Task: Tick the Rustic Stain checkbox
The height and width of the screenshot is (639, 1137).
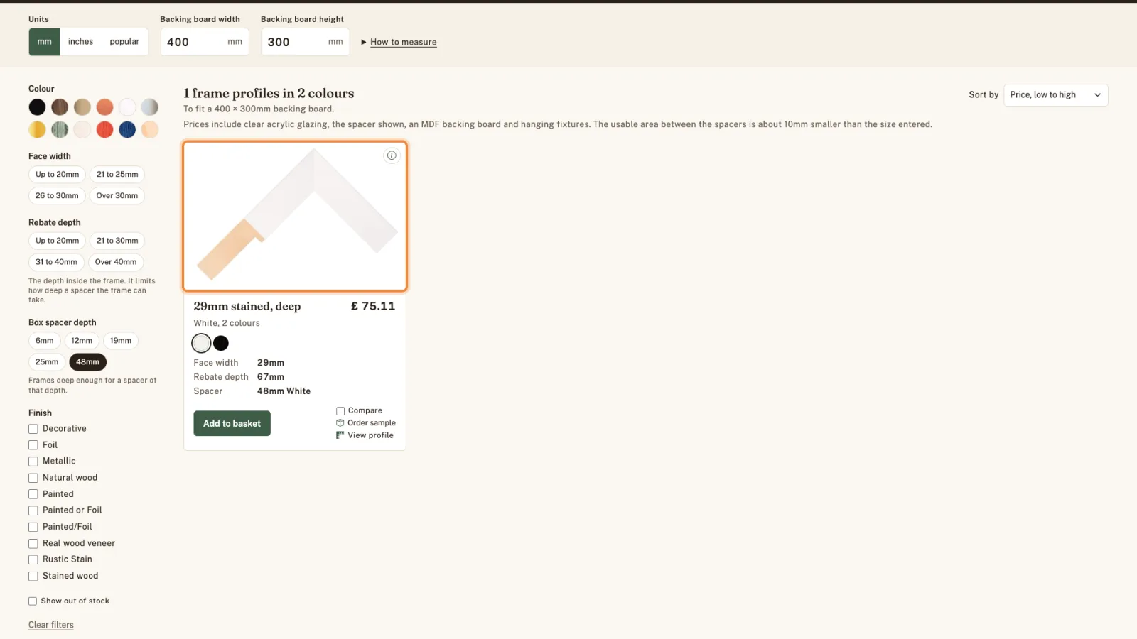Action: 33,560
